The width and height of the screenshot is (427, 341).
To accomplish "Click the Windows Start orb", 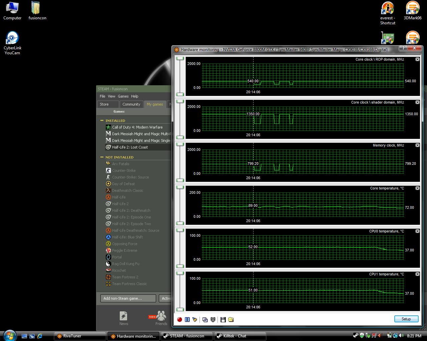I will point(9,336).
